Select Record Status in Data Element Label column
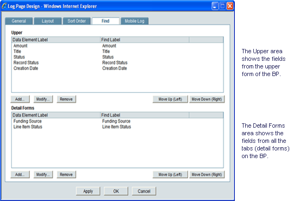The image size is (293, 201). (x=26, y=62)
